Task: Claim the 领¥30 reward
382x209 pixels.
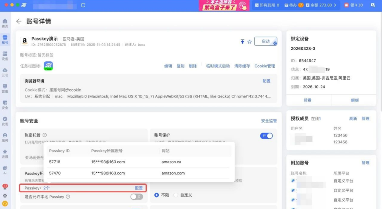Action: pos(353,5)
